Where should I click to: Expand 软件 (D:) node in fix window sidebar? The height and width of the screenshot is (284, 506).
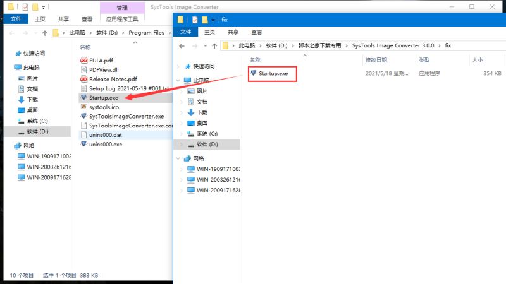[x=182, y=145]
